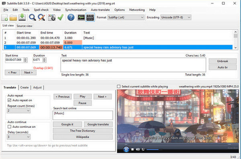Run spell check green checkmark icon

[61, 18]
